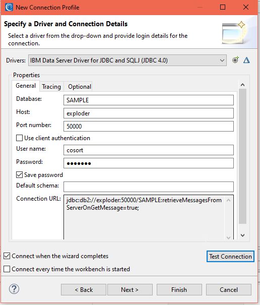260x305 pixels.
Task: Open the Optional properties tab
Action: tap(80, 87)
